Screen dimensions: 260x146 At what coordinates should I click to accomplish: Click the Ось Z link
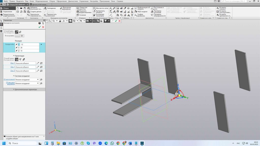pyautogui.click(x=12, y=71)
